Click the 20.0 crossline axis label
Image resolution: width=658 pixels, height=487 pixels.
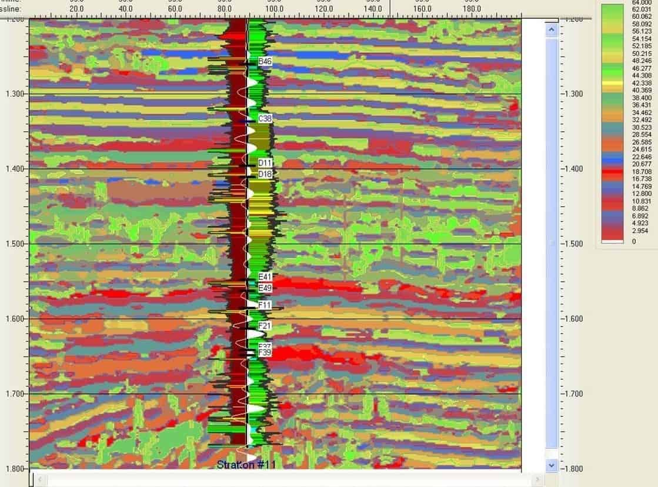[x=76, y=9]
